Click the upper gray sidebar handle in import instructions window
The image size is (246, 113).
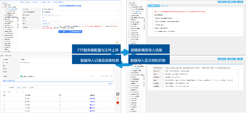(x=144, y=20)
